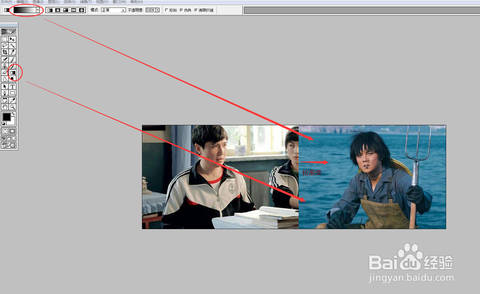The width and height of the screenshot is (480, 294).
Task: Select the Move tool
Action: [x=13, y=39]
